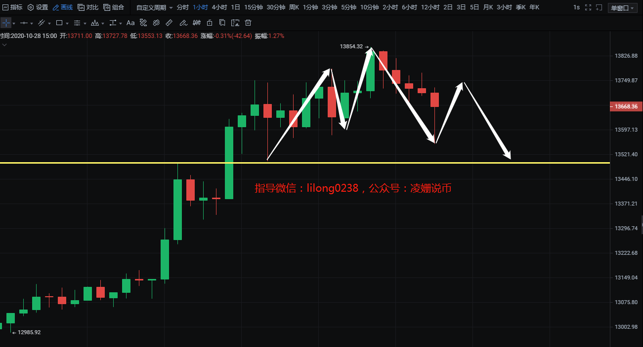Screen dimensions: 643x347
Task: Toggle the 对比 compare mode
Action: 88,7
